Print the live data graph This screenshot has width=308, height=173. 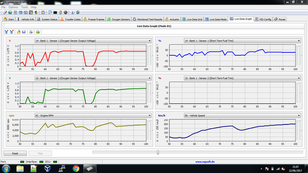point(31,32)
